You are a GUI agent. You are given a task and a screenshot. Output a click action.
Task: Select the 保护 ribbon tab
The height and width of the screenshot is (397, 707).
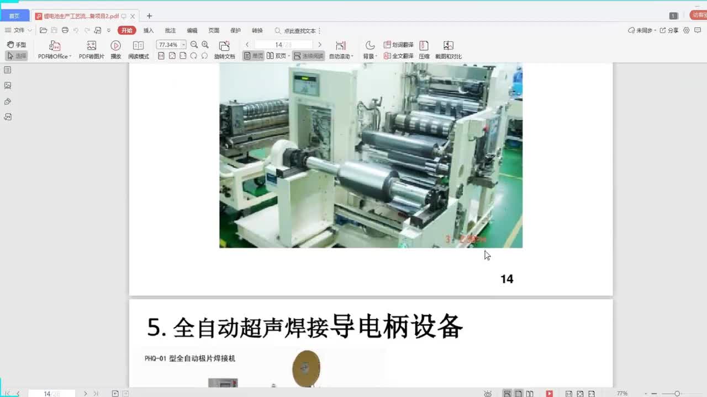coord(235,30)
